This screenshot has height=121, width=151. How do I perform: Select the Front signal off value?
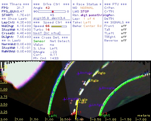(124, 26)
